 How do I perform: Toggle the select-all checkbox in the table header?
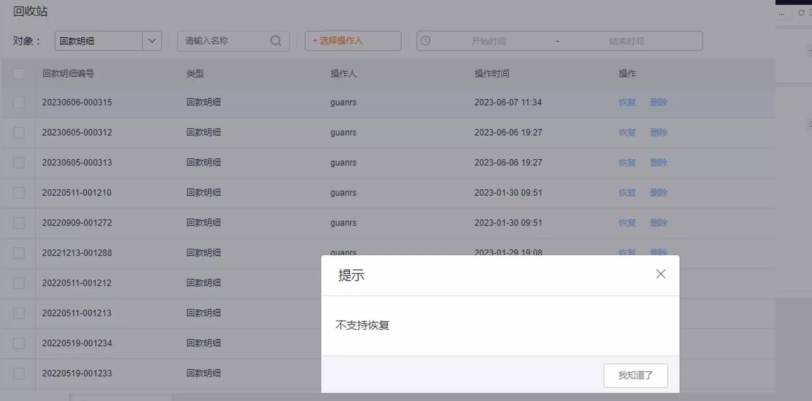[x=19, y=73]
